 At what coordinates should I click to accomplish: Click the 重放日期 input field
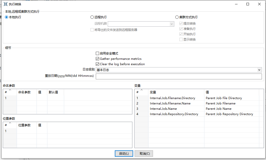[x=179, y=76]
